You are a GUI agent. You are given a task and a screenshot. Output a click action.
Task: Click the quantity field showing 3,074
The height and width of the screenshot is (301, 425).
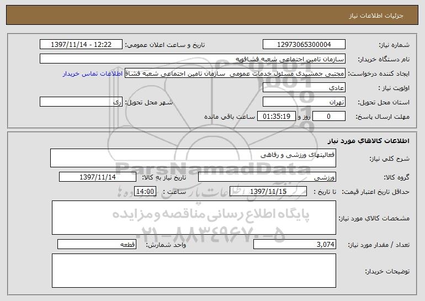pos(295,244)
